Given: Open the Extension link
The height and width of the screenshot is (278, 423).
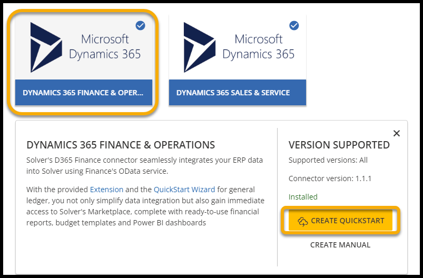Looking at the screenshot, I should click(x=106, y=190).
